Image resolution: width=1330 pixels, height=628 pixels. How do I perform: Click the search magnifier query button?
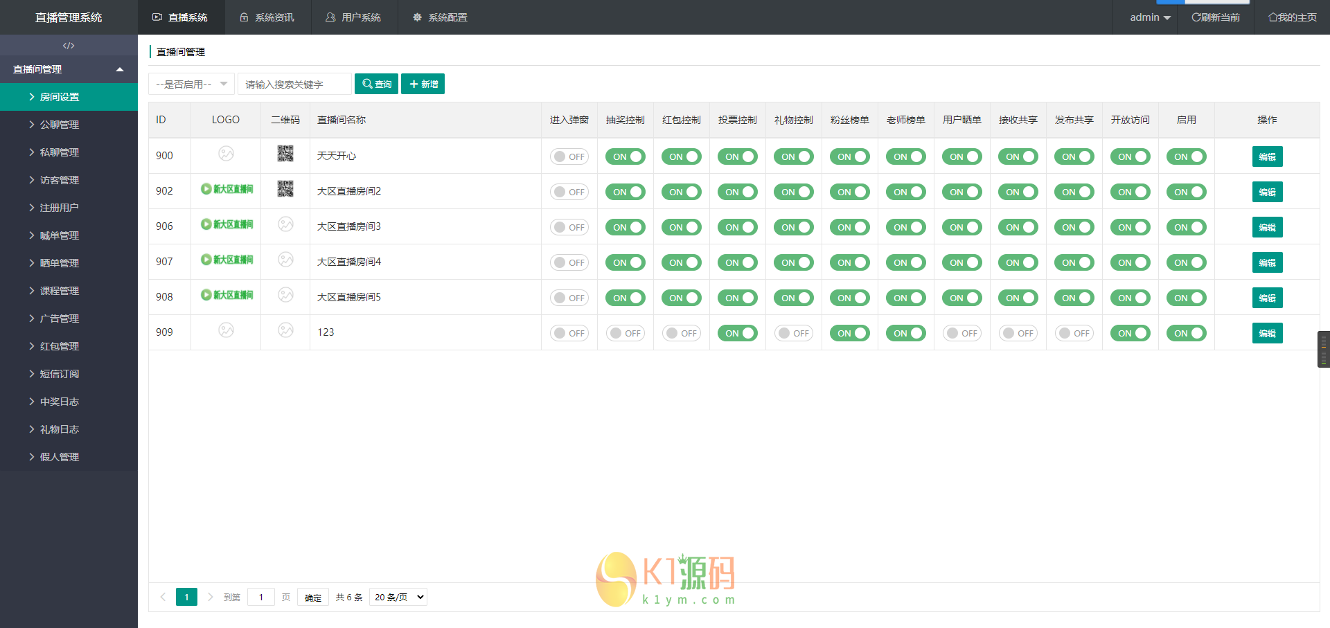(376, 84)
